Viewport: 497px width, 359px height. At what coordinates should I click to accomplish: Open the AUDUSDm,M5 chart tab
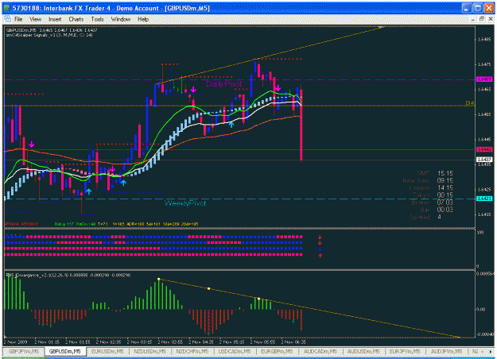click(363, 351)
